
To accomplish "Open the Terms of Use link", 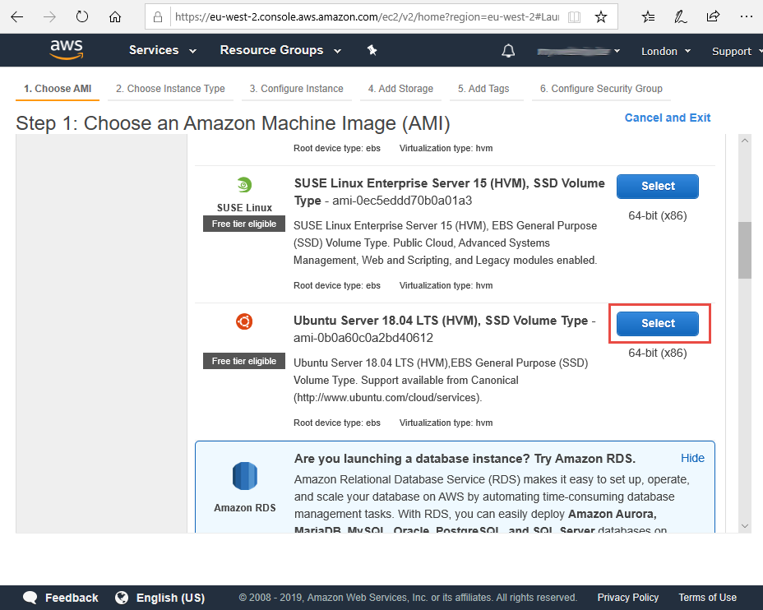I will 708,598.
